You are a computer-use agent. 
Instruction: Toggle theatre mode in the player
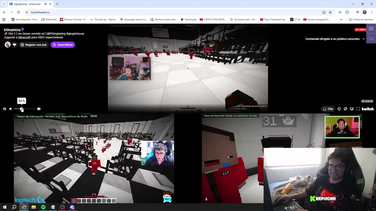(x=352, y=109)
